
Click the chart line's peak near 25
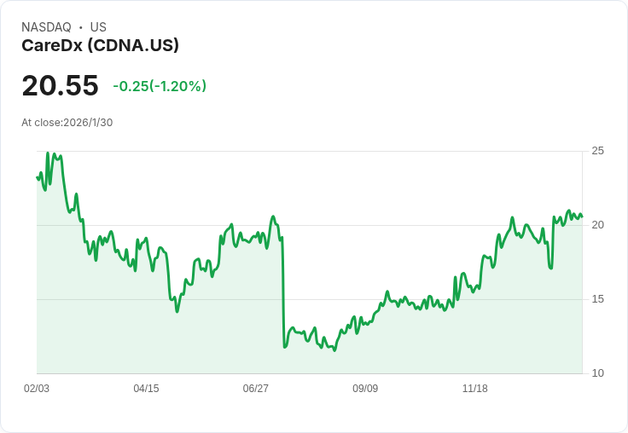pos(48,153)
